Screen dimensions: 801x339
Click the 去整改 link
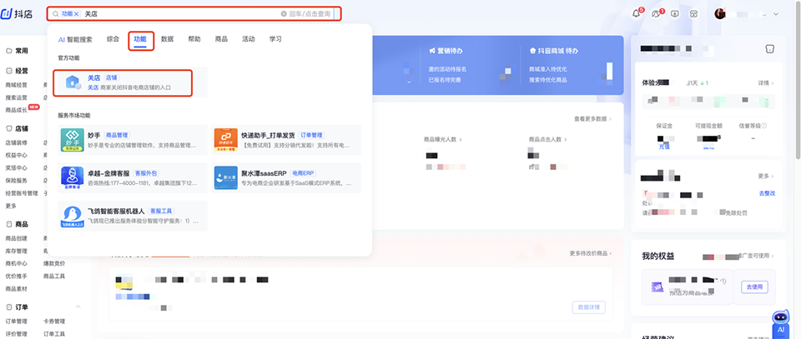tap(767, 192)
